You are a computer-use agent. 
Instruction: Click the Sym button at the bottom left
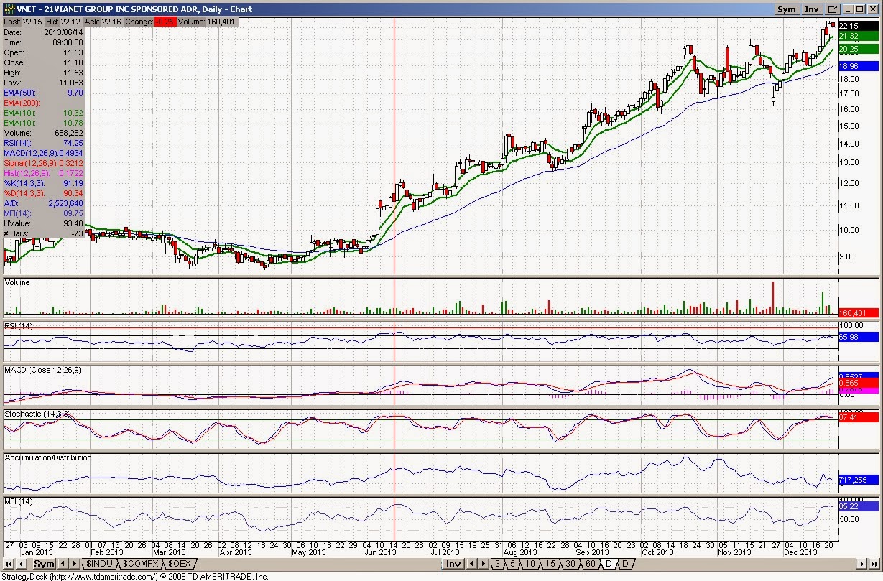(x=44, y=564)
